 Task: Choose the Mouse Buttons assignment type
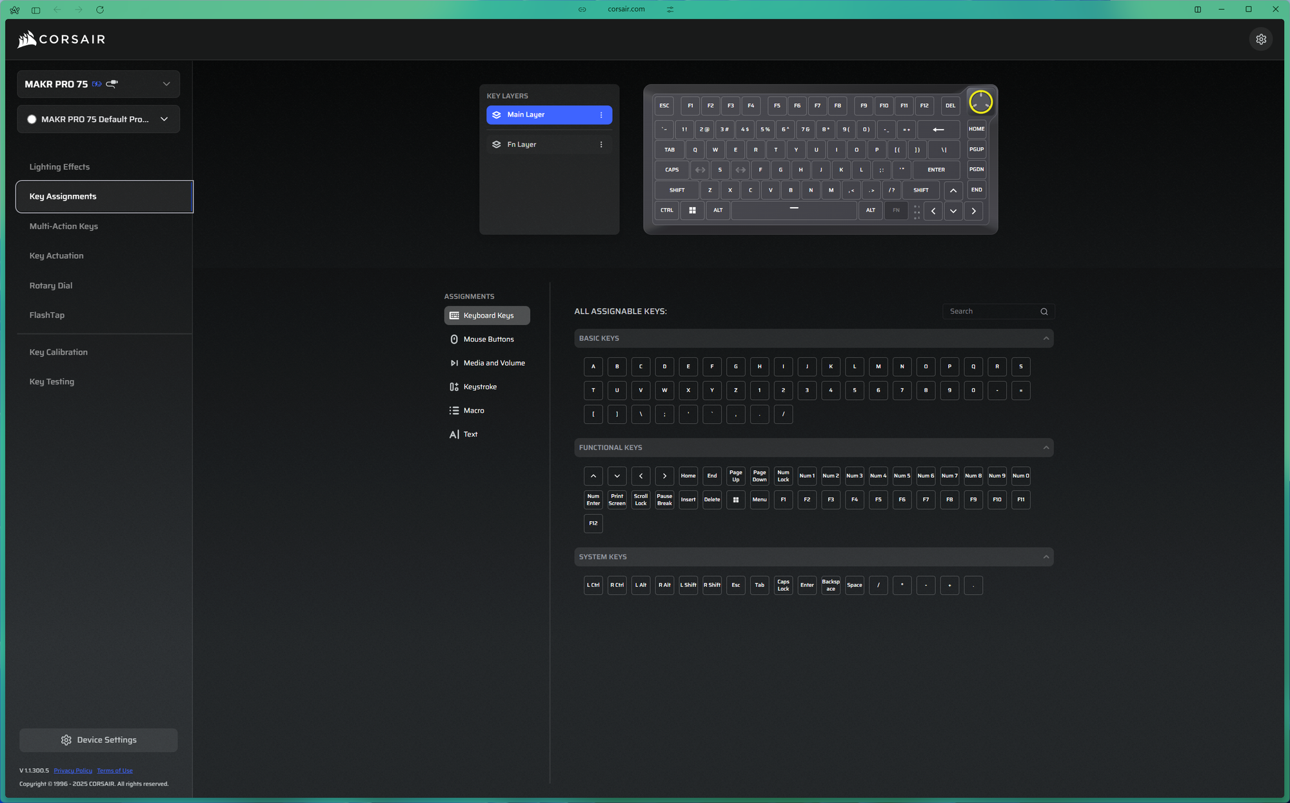pos(488,339)
